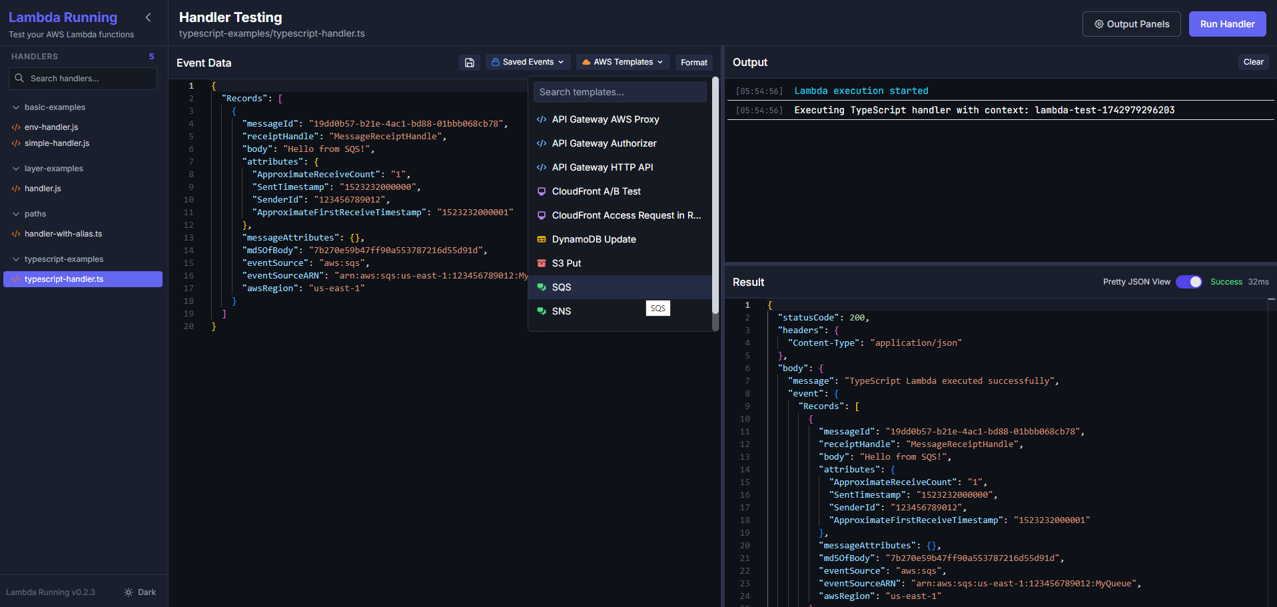The width and height of the screenshot is (1277, 607).
Task: Click the gear icon on Output Panels
Action: [1099, 24]
